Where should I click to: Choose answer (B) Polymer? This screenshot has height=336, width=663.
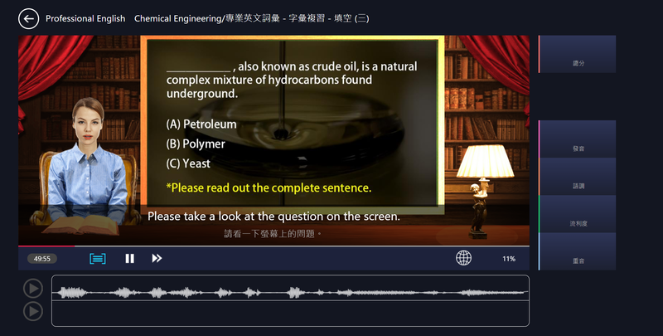click(196, 144)
